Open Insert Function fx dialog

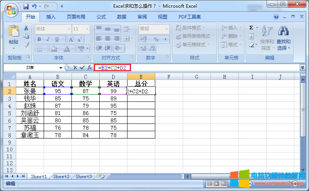[89, 68]
